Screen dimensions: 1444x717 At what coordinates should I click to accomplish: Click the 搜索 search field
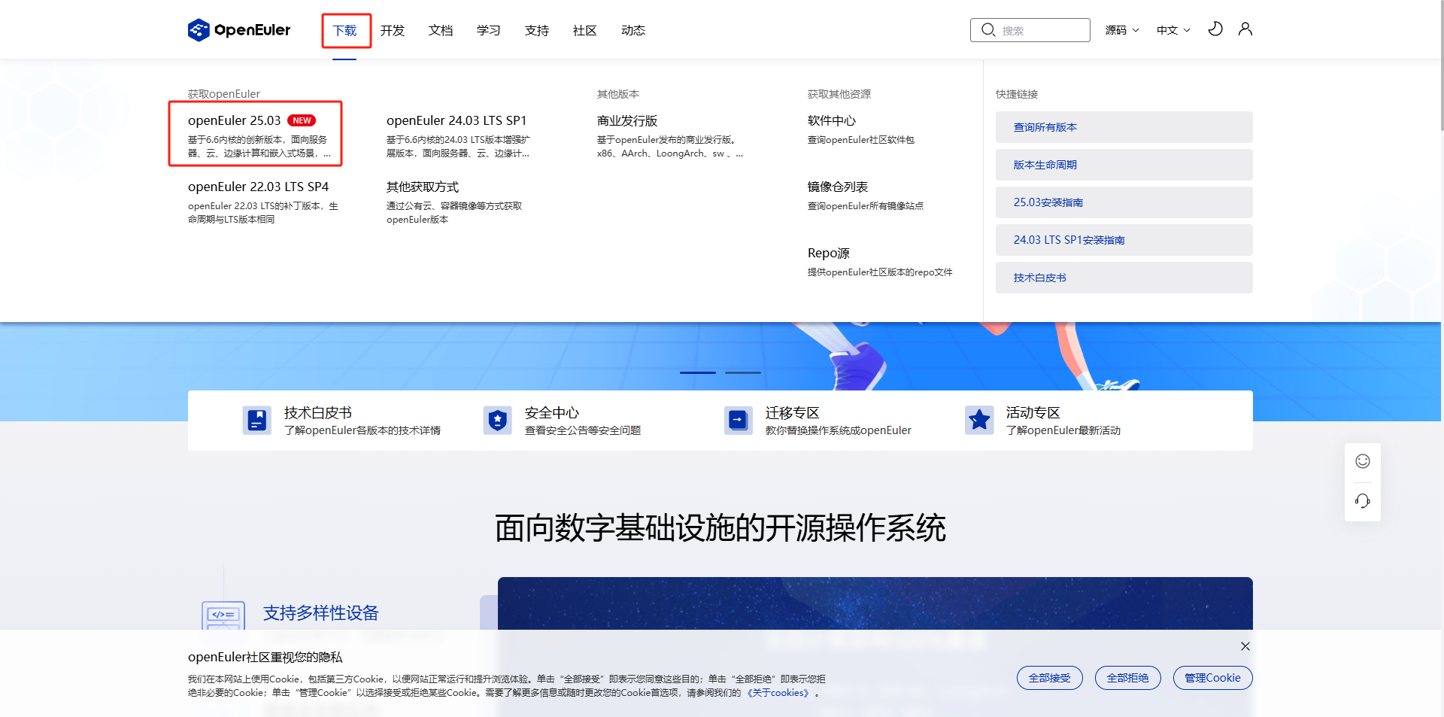[x=1030, y=30]
